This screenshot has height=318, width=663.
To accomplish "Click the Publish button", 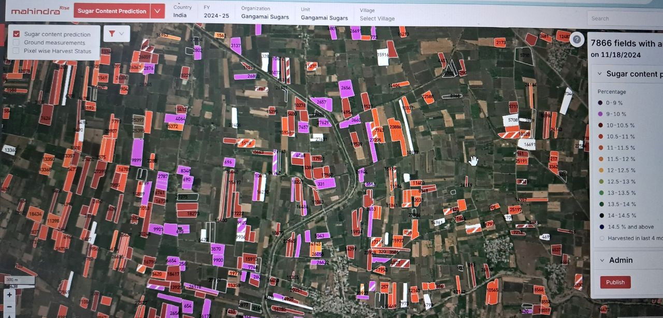I will (615, 282).
